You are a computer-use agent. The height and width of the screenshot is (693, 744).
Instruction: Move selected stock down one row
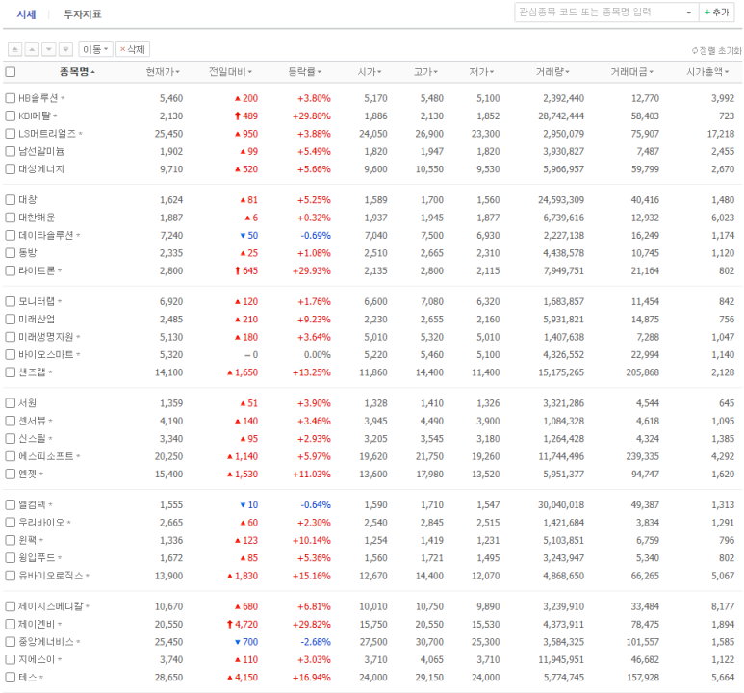[x=49, y=49]
